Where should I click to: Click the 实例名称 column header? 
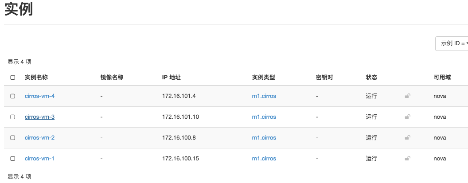(36, 78)
